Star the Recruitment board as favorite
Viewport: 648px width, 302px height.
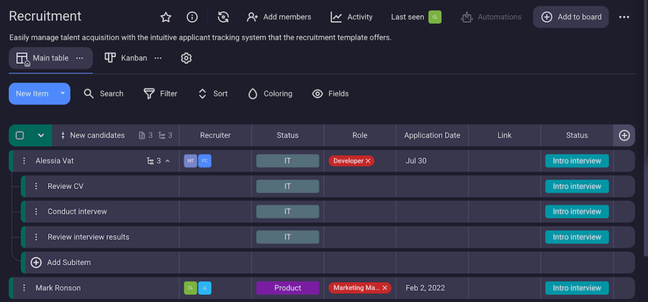click(x=166, y=18)
